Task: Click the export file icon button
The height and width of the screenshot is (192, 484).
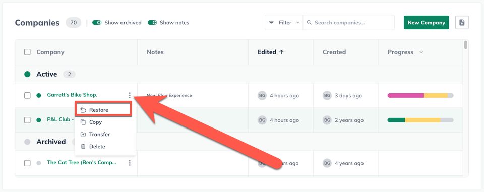Action: click(462, 23)
